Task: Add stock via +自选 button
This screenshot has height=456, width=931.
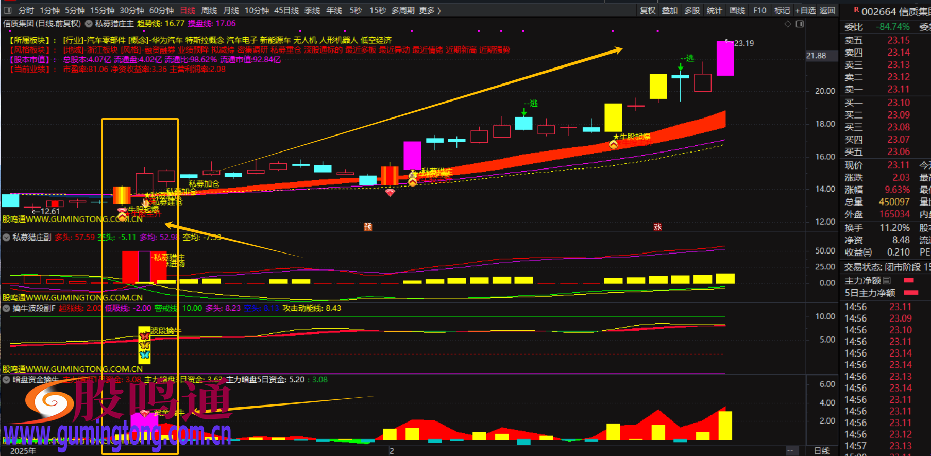Action: [x=805, y=10]
